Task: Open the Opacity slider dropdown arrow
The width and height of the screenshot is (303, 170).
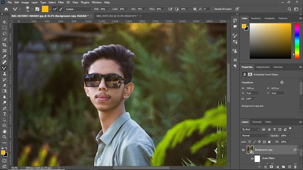Action: (x=289, y=136)
